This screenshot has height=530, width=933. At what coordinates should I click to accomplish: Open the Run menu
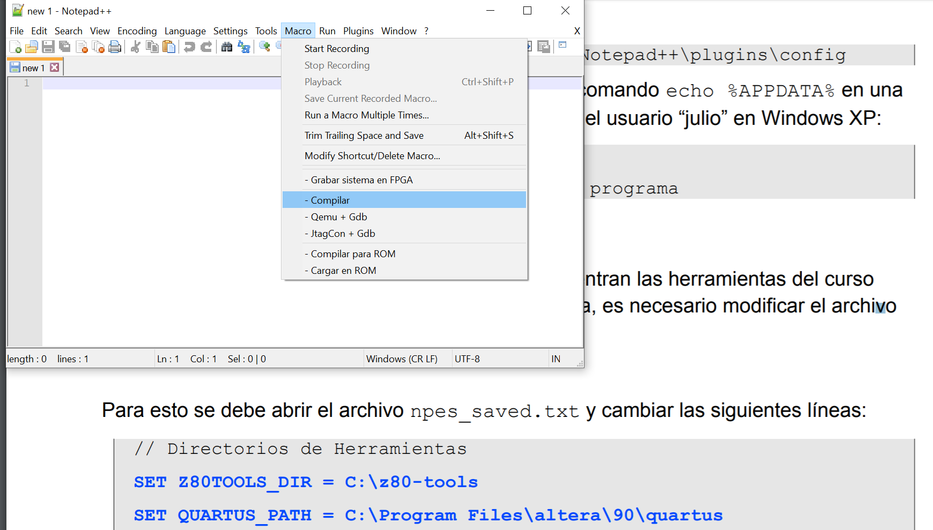327,31
